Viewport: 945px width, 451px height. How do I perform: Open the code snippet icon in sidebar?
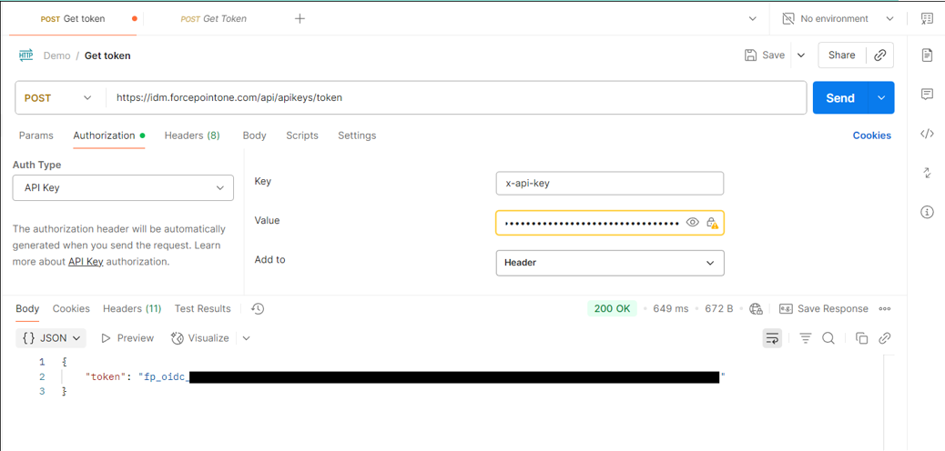click(927, 134)
